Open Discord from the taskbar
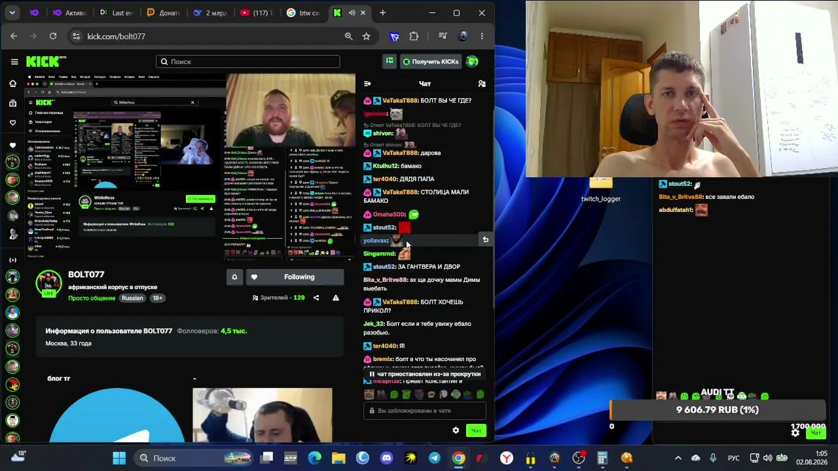Image resolution: width=838 pixels, height=471 pixels. [386, 458]
